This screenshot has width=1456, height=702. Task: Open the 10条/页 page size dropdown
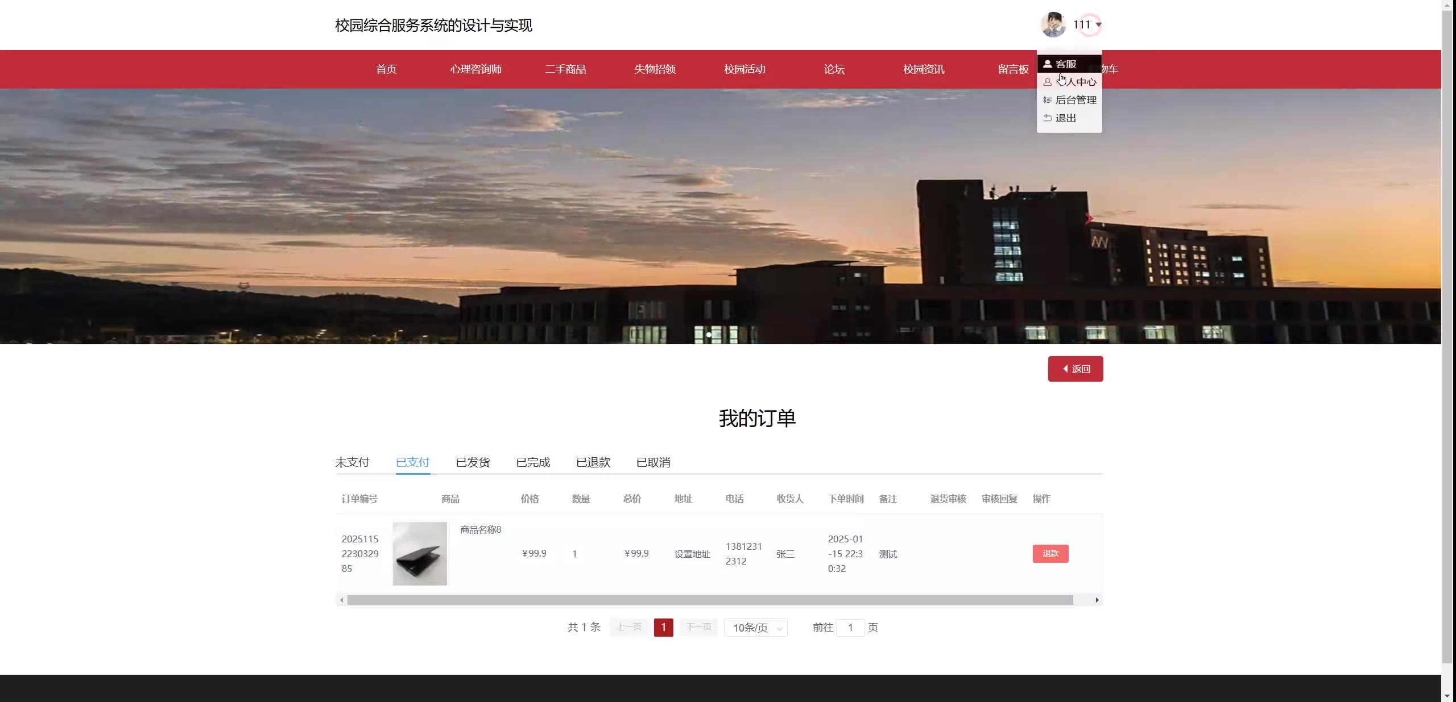click(755, 628)
